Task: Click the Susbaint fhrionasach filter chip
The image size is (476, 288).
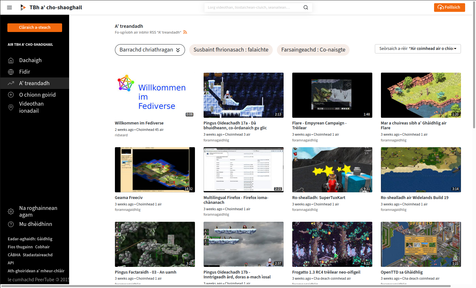Action: tap(231, 50)
